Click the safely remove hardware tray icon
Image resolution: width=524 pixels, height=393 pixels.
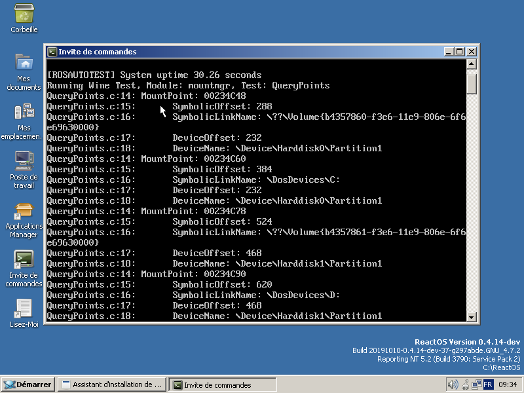tap(465, 384)
